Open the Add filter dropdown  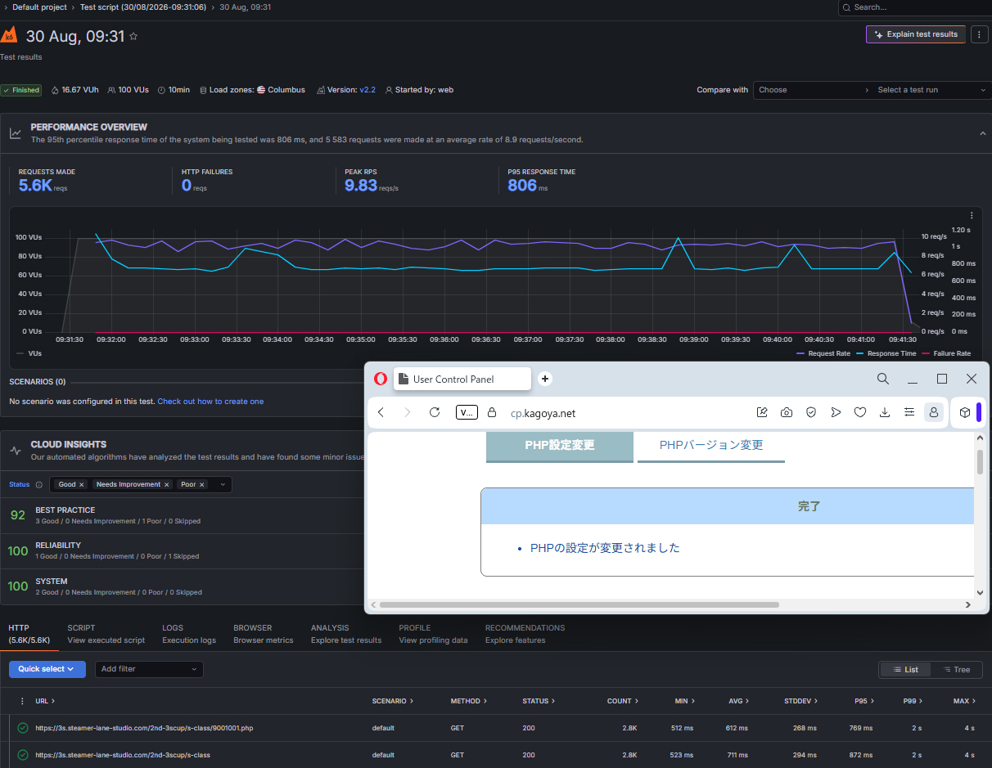(x=149, y=669)
